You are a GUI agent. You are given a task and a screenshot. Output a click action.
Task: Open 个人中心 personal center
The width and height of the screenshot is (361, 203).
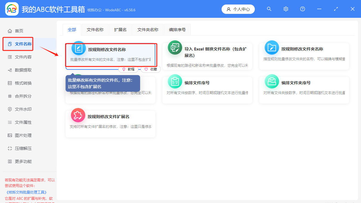(x=238, y=9)
